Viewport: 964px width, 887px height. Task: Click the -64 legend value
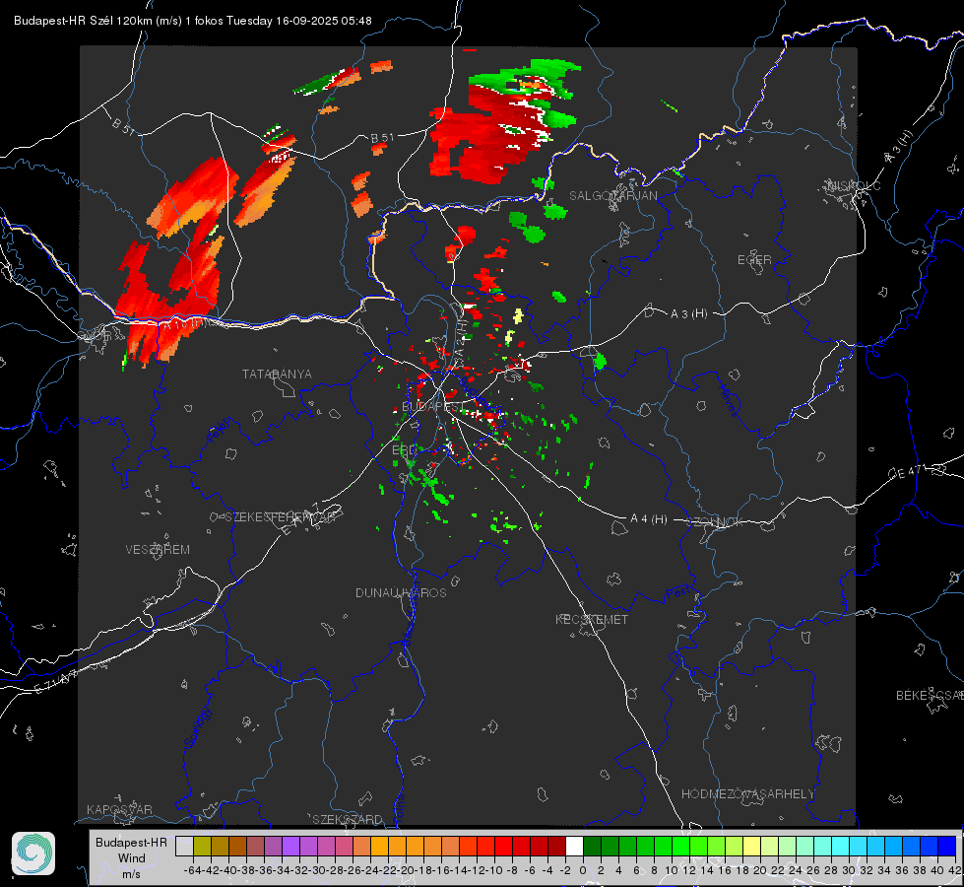click(192, 870)
